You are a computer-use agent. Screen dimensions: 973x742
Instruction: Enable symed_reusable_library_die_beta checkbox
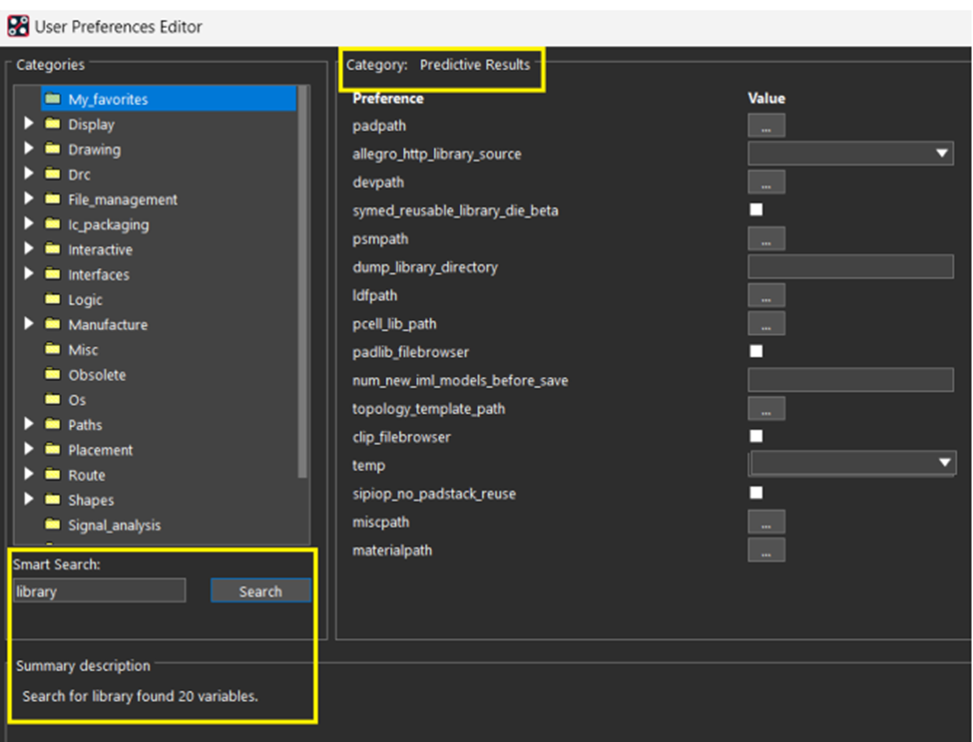pos(756,210)
